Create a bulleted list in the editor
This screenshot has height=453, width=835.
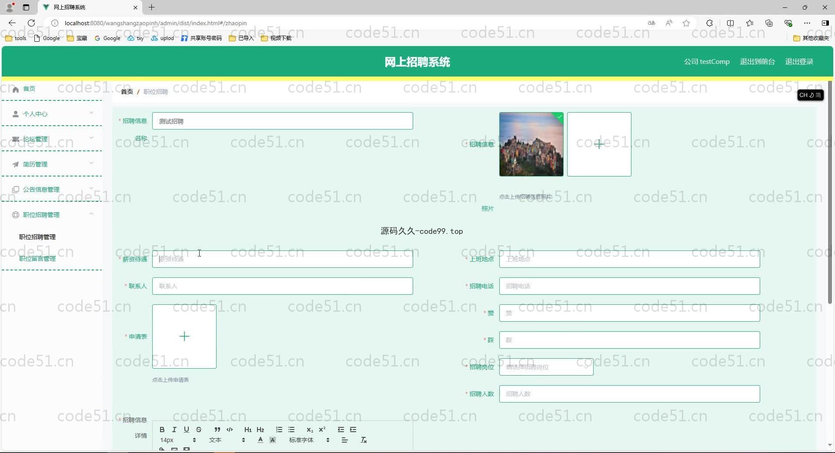point(291,430)
